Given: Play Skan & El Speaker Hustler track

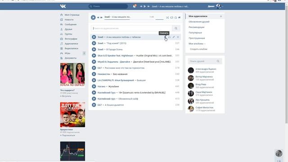Looking at the screenshot, I should tap(94, 55).
